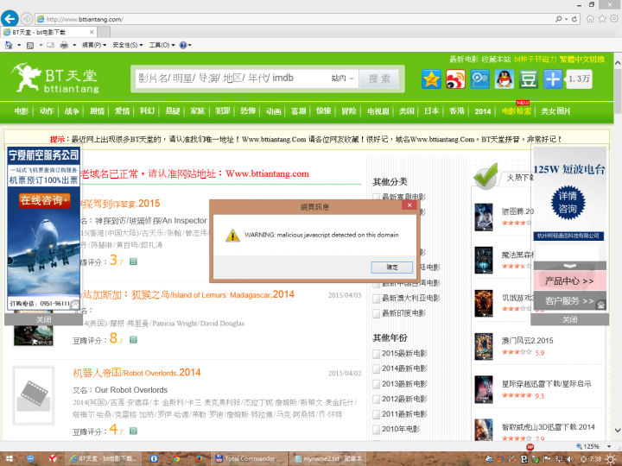Click the 澳门风云2.2015 poster thumbnail

tap(484, 346)
